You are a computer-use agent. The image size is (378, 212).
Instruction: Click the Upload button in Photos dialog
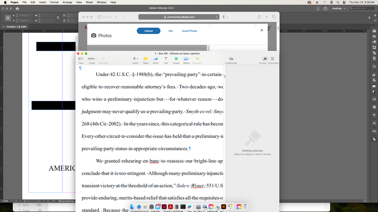pos(148,31)
